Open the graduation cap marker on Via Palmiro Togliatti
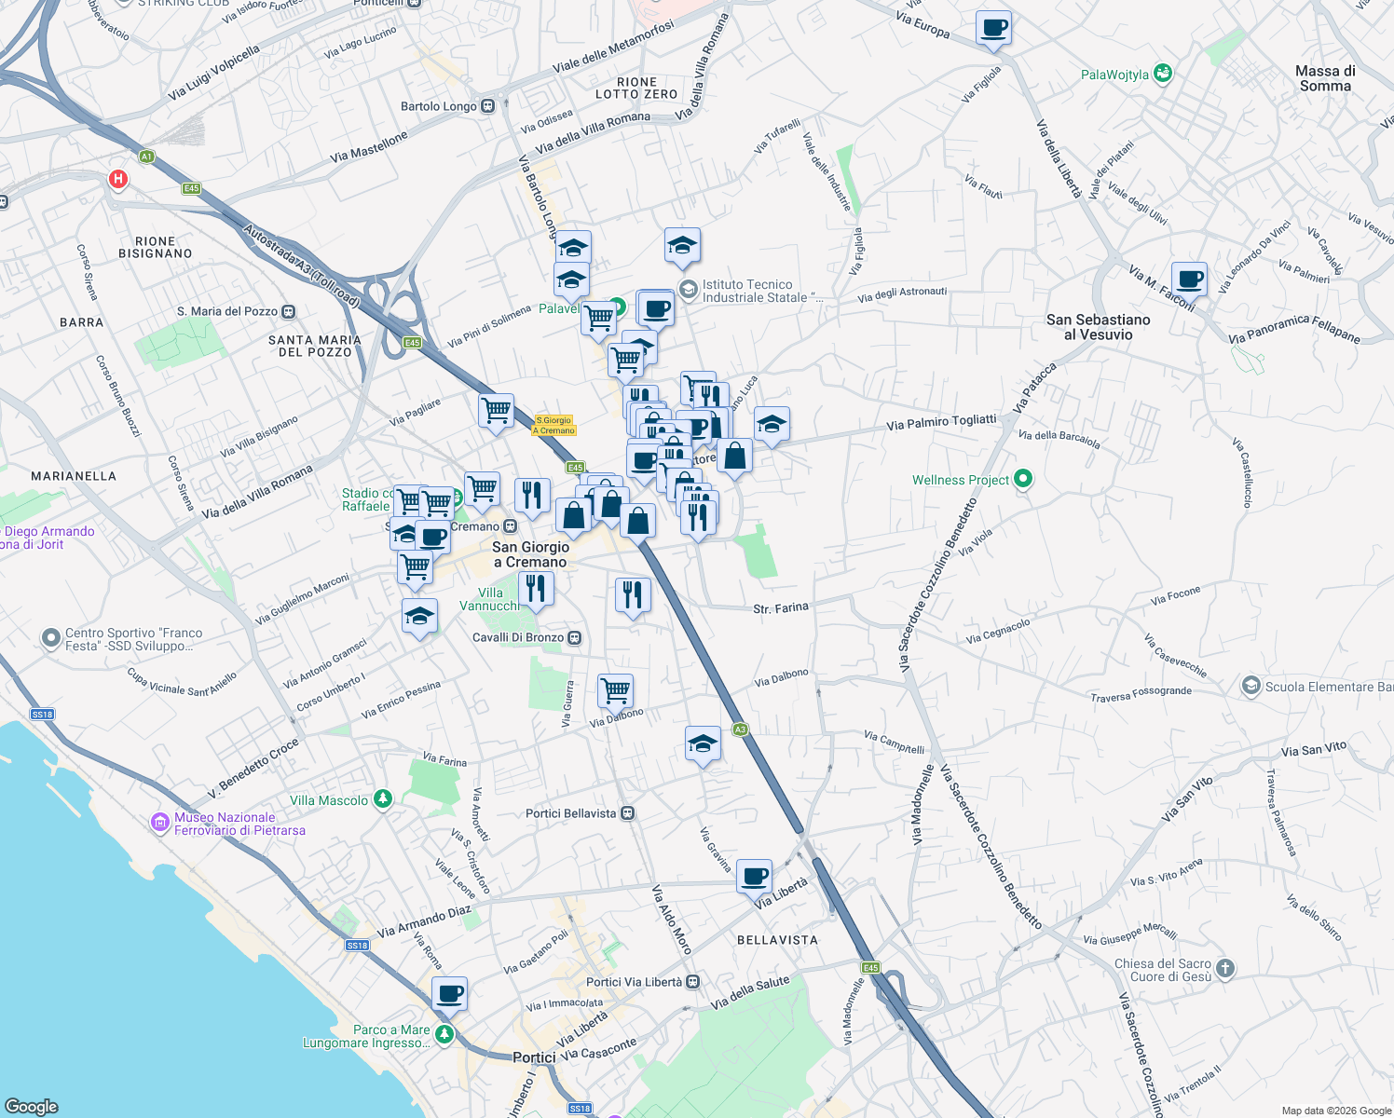This screenshot has width=1394, height=1118. pyautogui.click(x=773, y=422)
